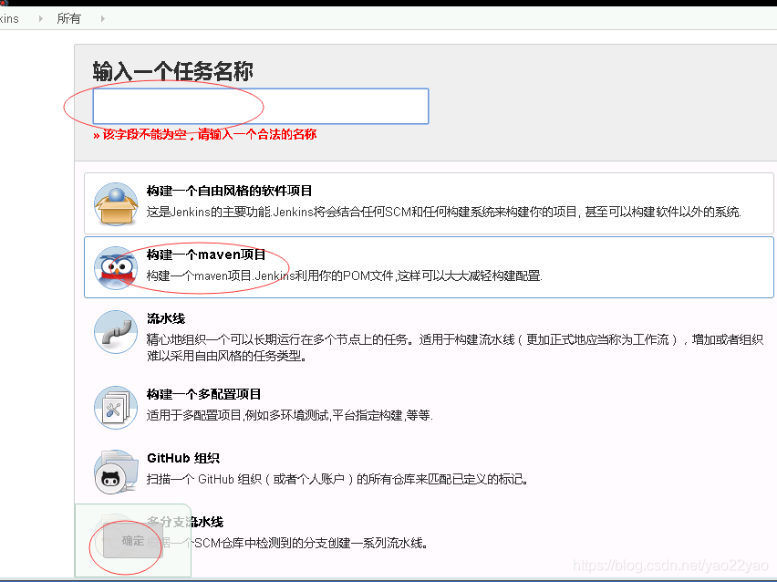Select the multi-configuration project icon
The image size is (777, 582).
116,408
